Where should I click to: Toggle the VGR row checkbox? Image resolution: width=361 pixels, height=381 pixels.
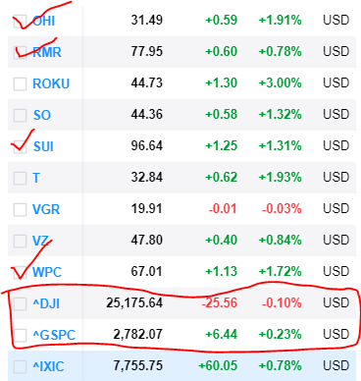coord(20,209)
